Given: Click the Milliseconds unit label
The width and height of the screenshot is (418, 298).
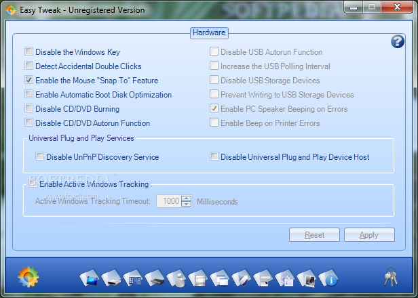Looking at the screenshot, I should pos(217,202).
